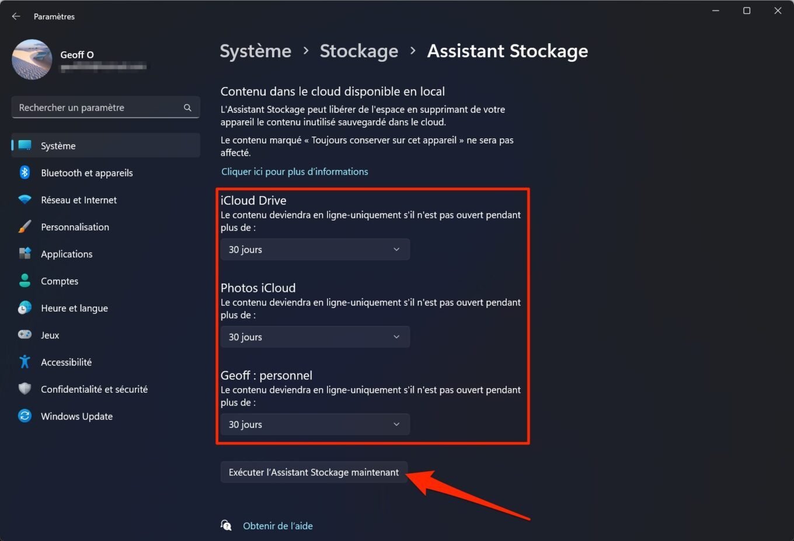794x541 pixels.
Task: Click the Personnalisation paintbrush icon
Action: [x=25, y=226]
